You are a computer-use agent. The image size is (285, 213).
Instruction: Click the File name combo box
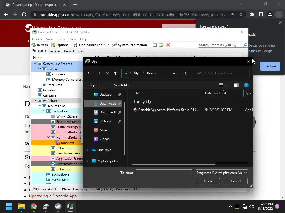point(164,173)
